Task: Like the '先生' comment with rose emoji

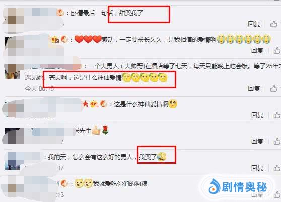Action: tap(277, 142)
